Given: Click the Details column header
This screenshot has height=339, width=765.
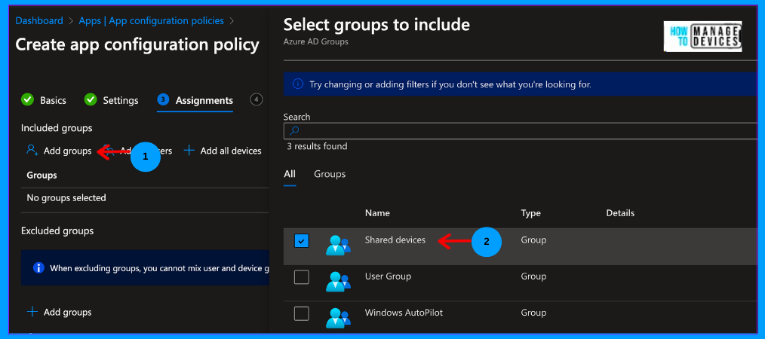Looking at the screenshot, I should tap(620, 213).
